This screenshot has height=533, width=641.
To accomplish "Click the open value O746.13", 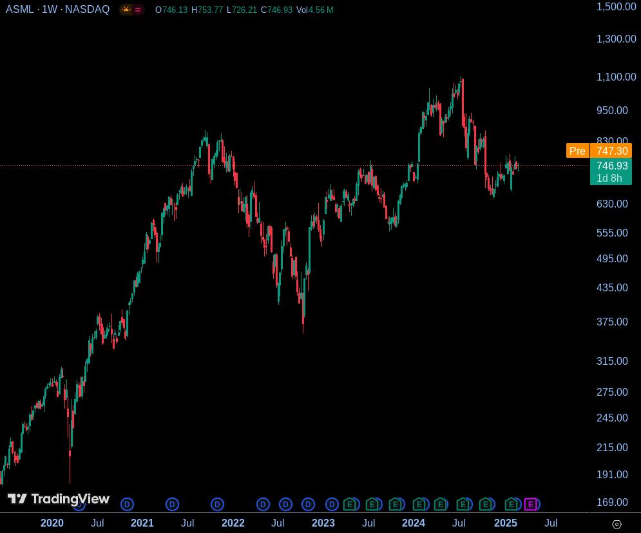I will (171, 10).
